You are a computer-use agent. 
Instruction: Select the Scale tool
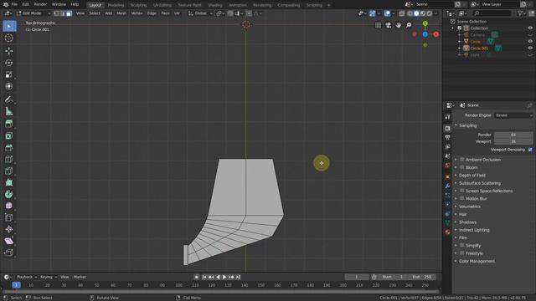point(9,74)
